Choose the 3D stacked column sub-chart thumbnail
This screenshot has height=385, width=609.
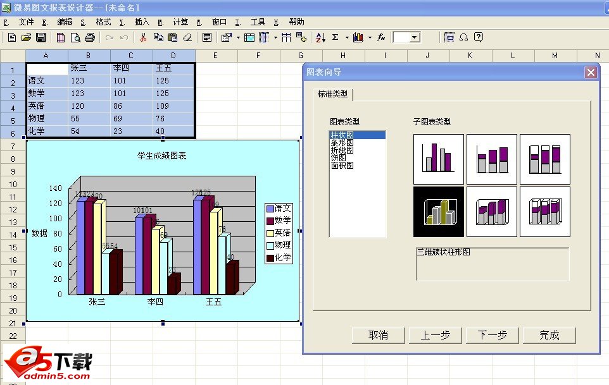491,212
